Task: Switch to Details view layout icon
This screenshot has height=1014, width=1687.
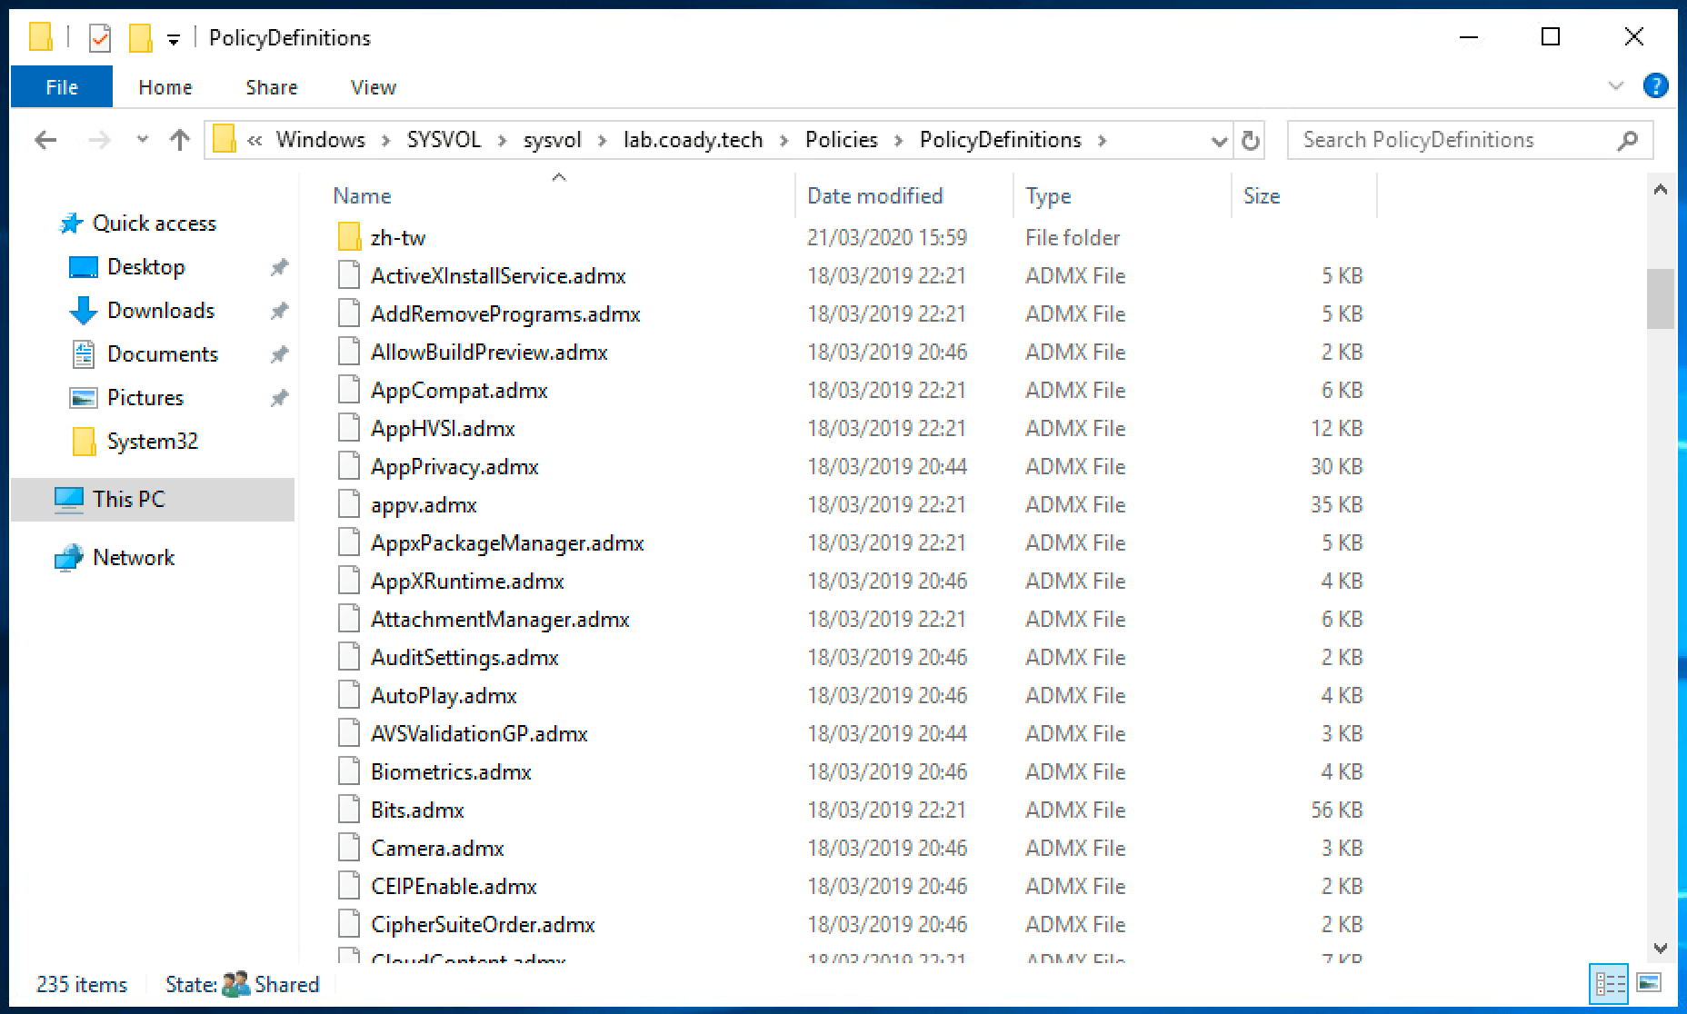Action: pos(1610,984)
